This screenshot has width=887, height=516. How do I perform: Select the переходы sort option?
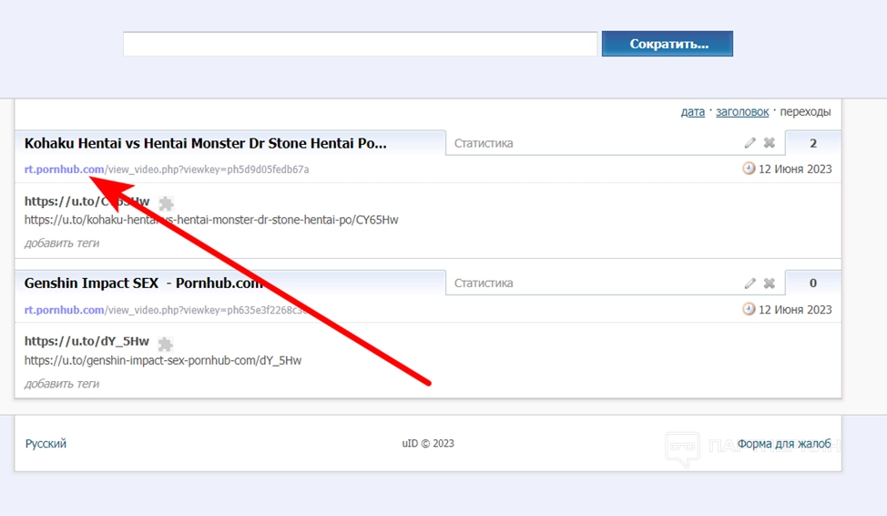[x=805, y=111]
